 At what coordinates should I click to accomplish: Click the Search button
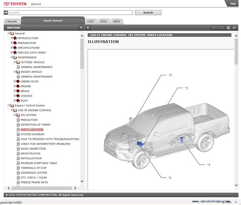click(x=148, y=13)
